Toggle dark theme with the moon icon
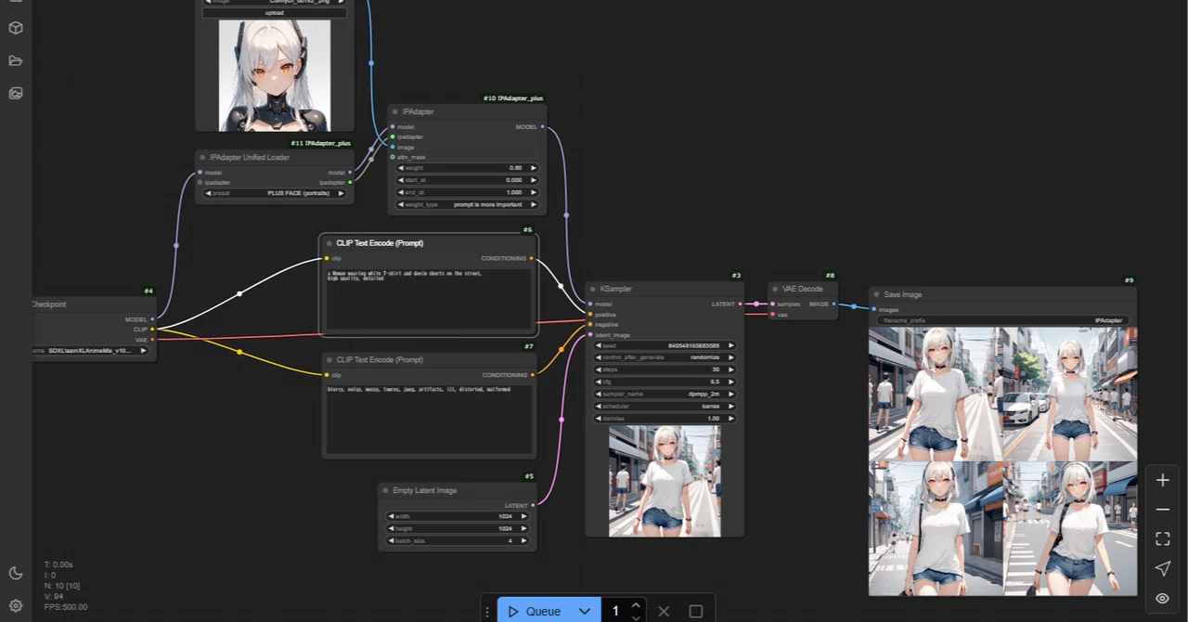Image resolution: width=1188 pixels, height=622 pixels. pyautogui.click(x=16, y=574)
